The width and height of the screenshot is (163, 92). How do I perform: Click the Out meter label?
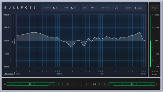(158, 84)
